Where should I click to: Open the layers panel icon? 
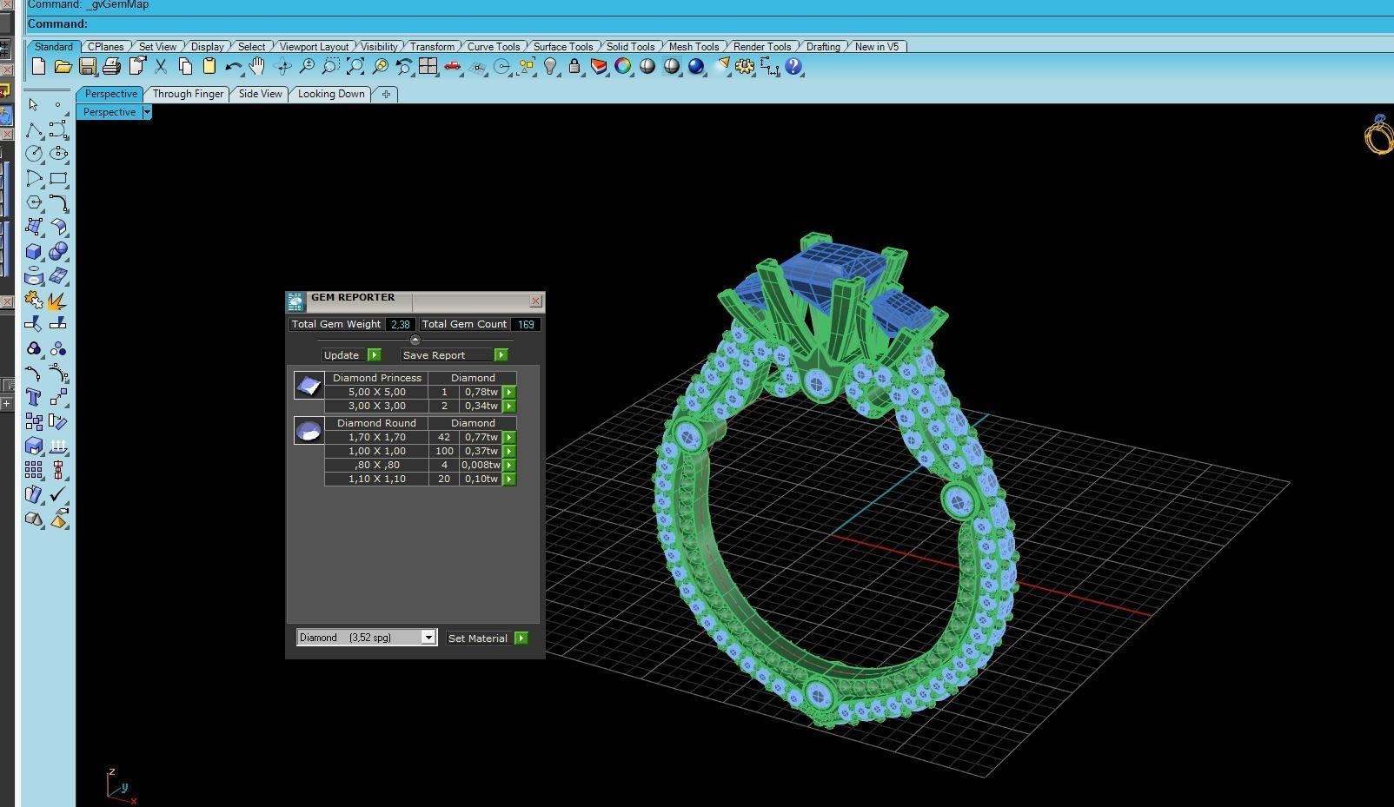coord(599,67)
